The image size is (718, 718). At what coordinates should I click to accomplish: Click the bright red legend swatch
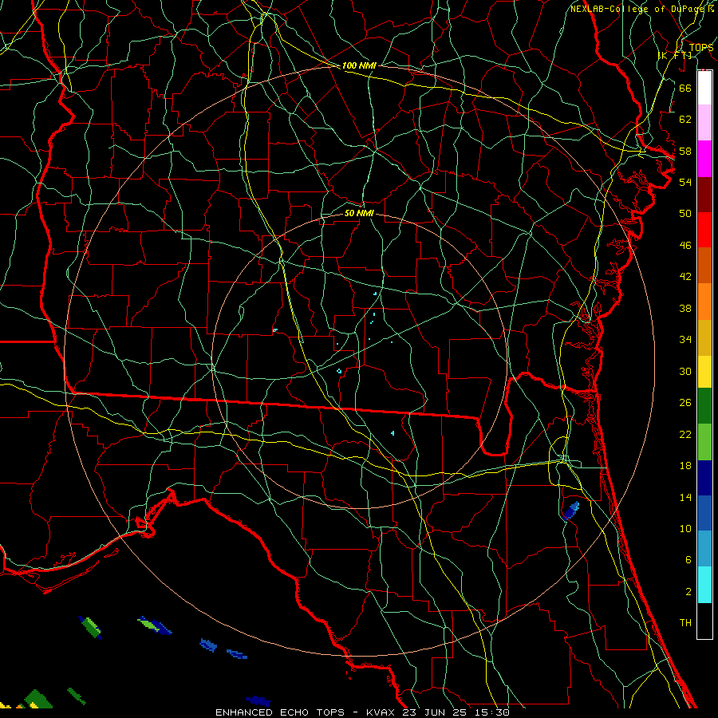pos(704,230)
